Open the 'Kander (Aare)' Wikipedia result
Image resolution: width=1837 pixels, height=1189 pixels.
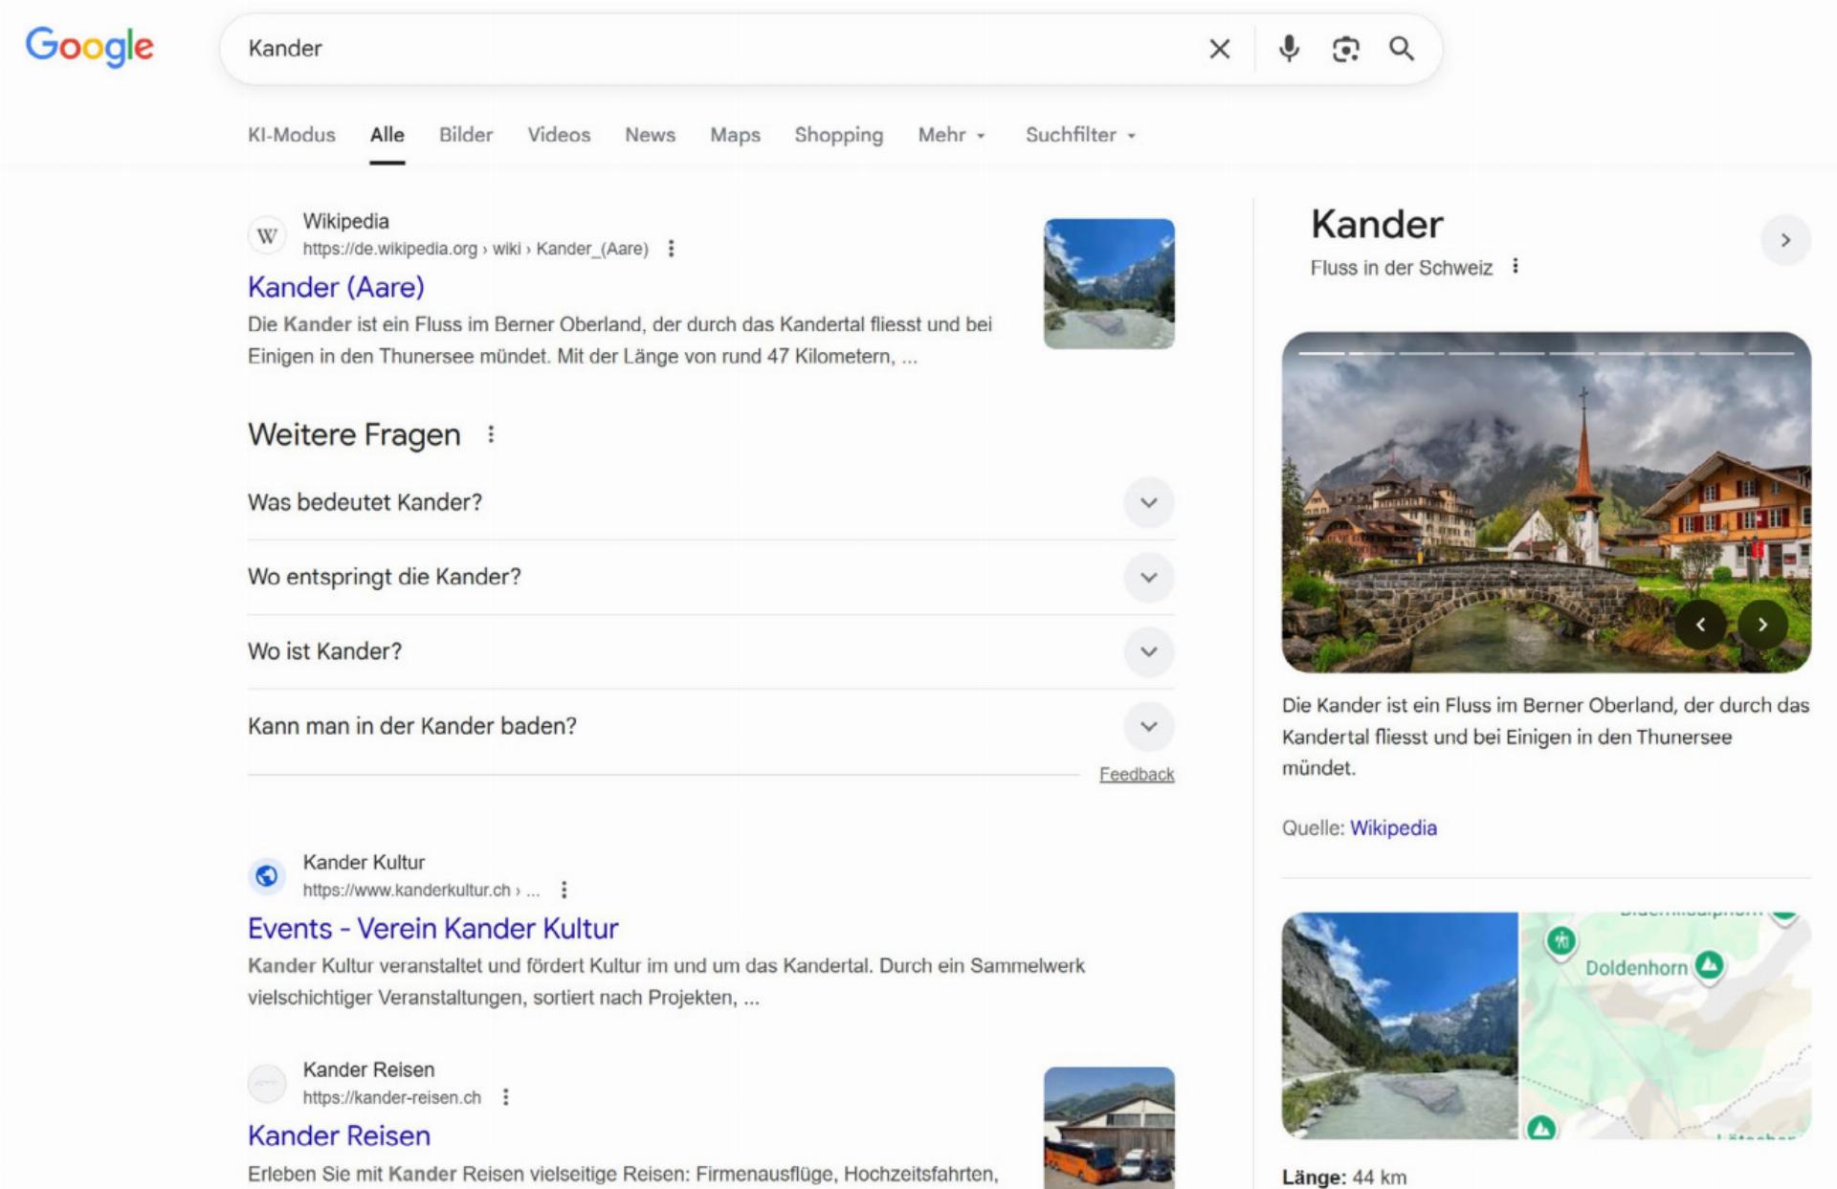[336, 287]
